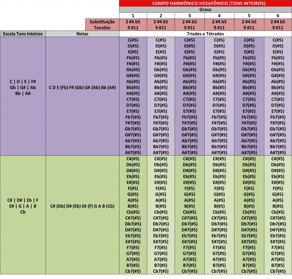292x279 pixels.
Task: Select the Tensões row label
Action: coord(102,28)
